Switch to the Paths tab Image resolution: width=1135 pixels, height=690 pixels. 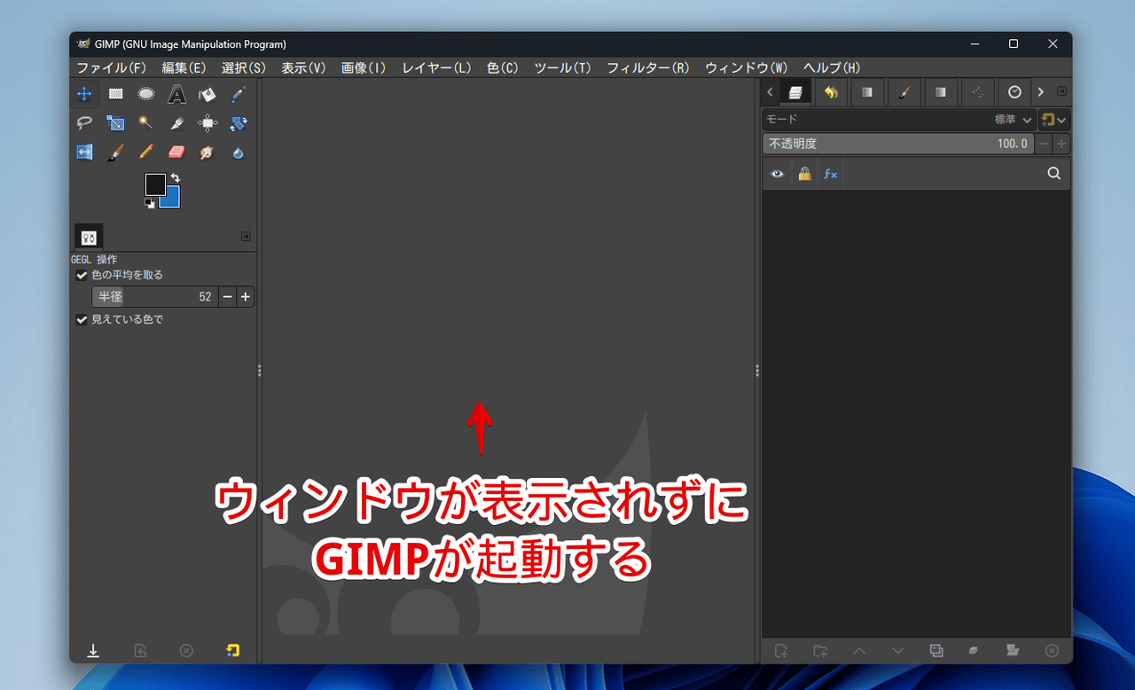[x=977, y=91]
